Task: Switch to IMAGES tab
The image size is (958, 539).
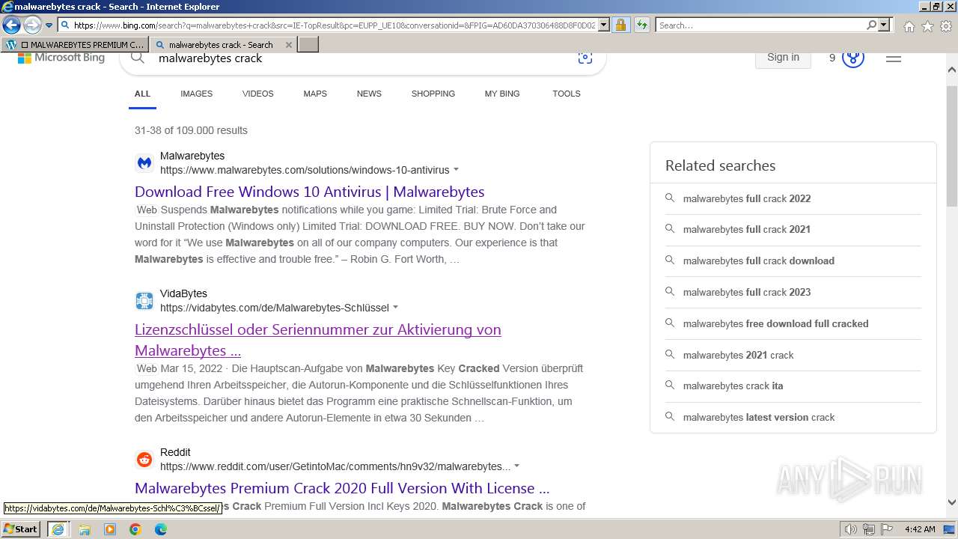Action: [196, 94]
